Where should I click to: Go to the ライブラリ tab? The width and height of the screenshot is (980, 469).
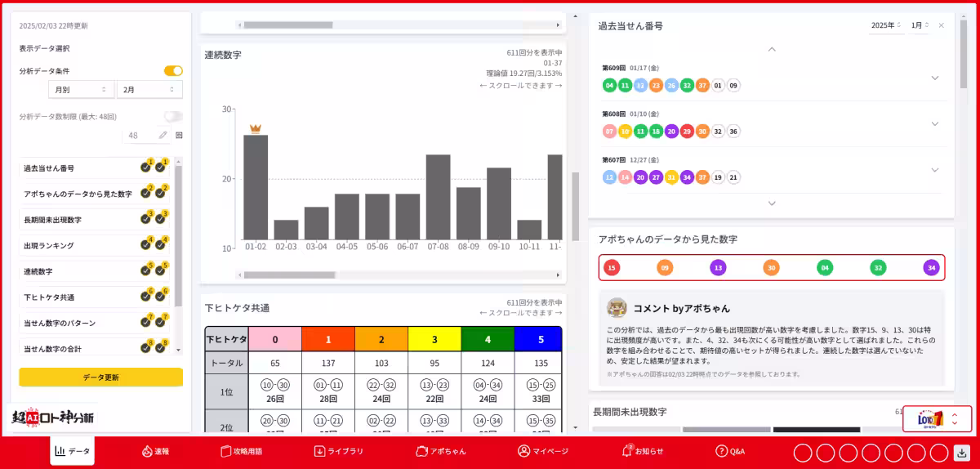pyautogui.click(x=339, y=451)
